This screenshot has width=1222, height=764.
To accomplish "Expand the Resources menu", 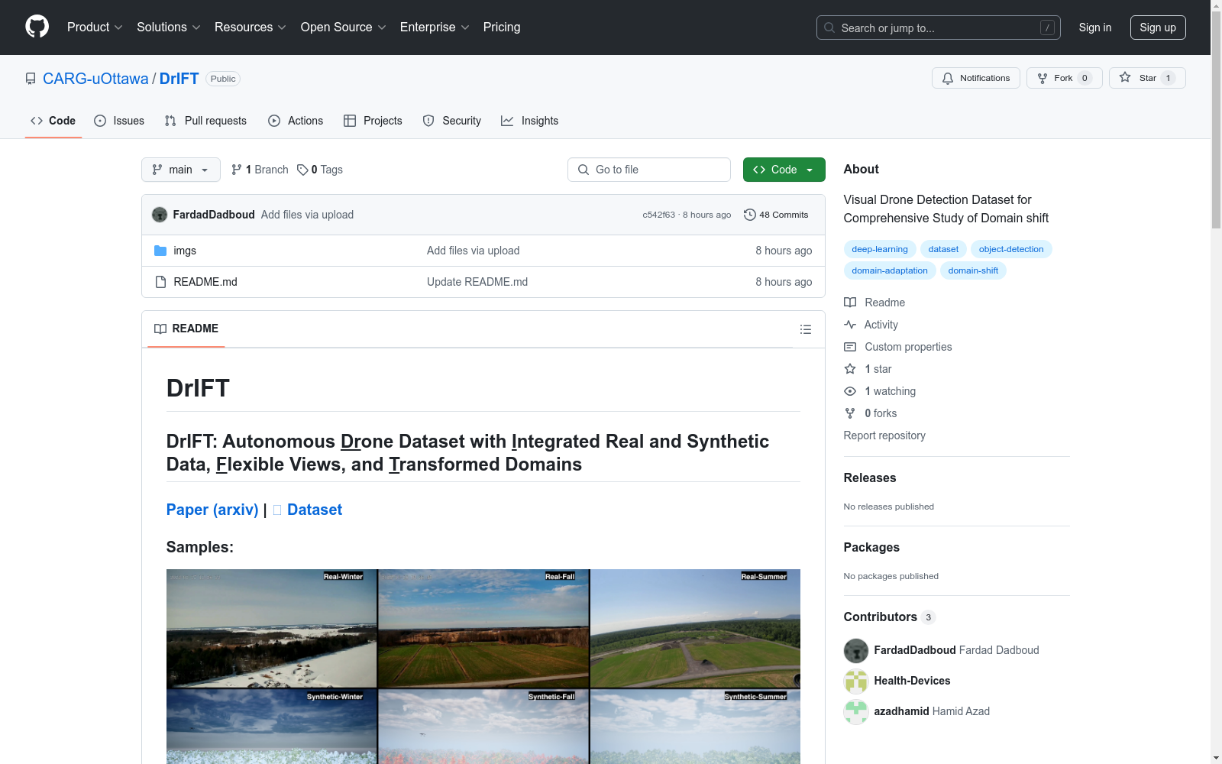I will coord(251,27).
